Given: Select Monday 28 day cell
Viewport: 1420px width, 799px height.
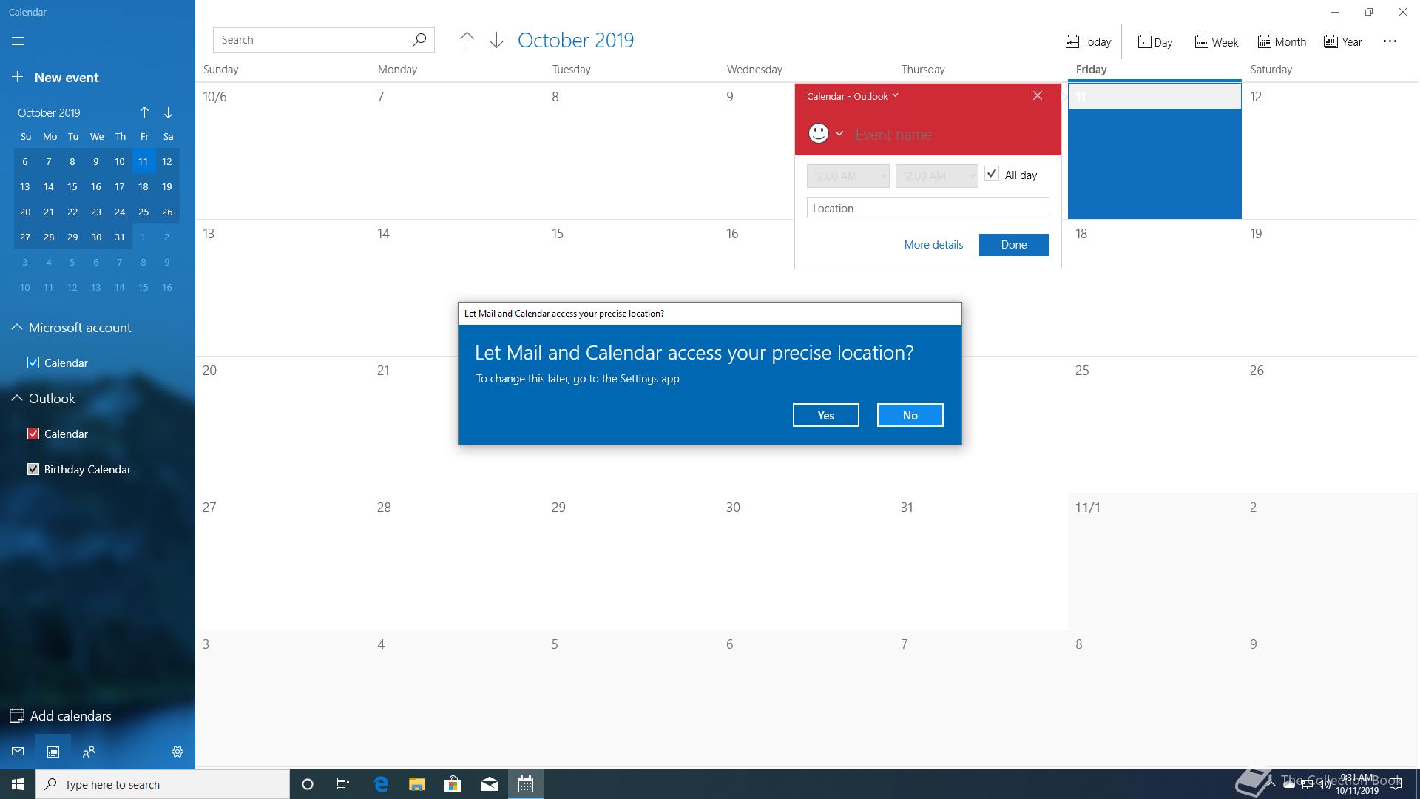Looking at the screenshot, I should tap(457, 562).
